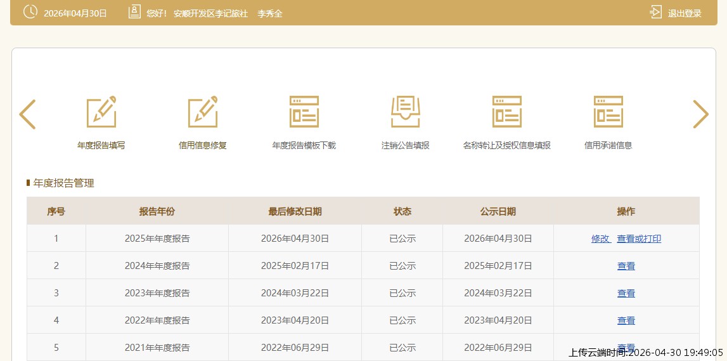727x361 pixels.
Task: Click the 2025年年度报告 table cell
Action: (x=157, y=239)
